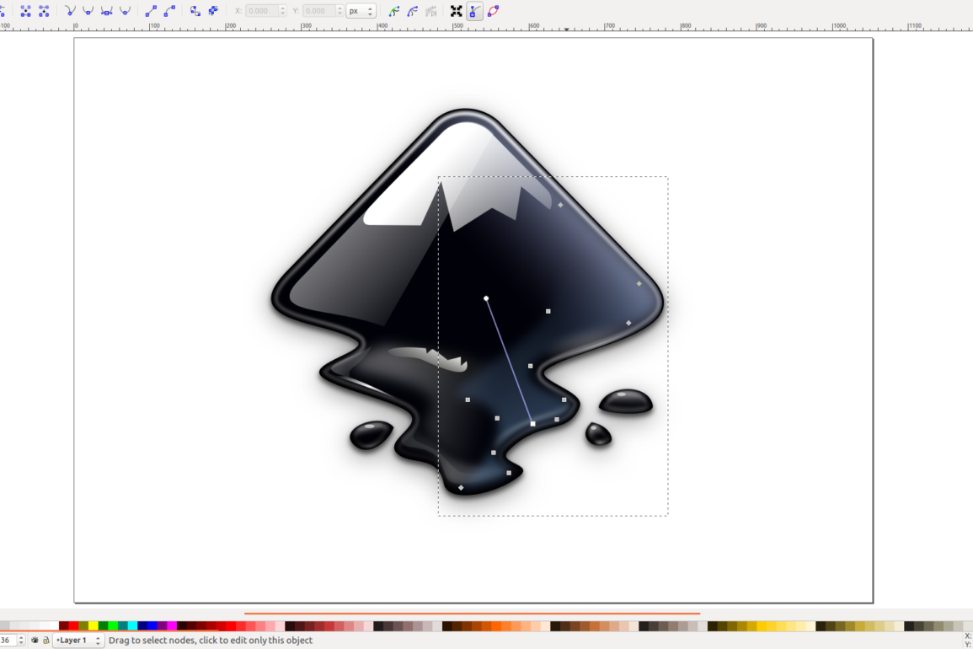Click the Y coordinate spinner arrows

[340, 11]
